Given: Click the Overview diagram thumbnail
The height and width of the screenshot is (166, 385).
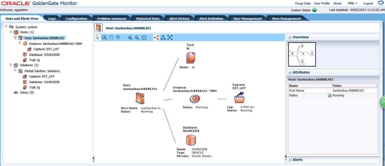Looking at the screenshot, I should coord(302,54).
